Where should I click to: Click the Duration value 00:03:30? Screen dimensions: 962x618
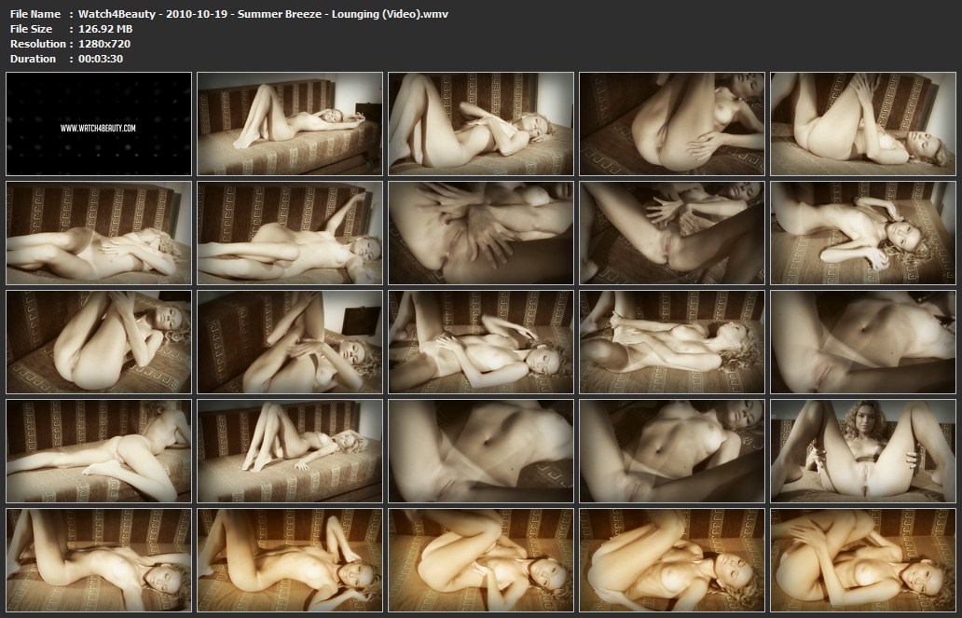(101, 59)
